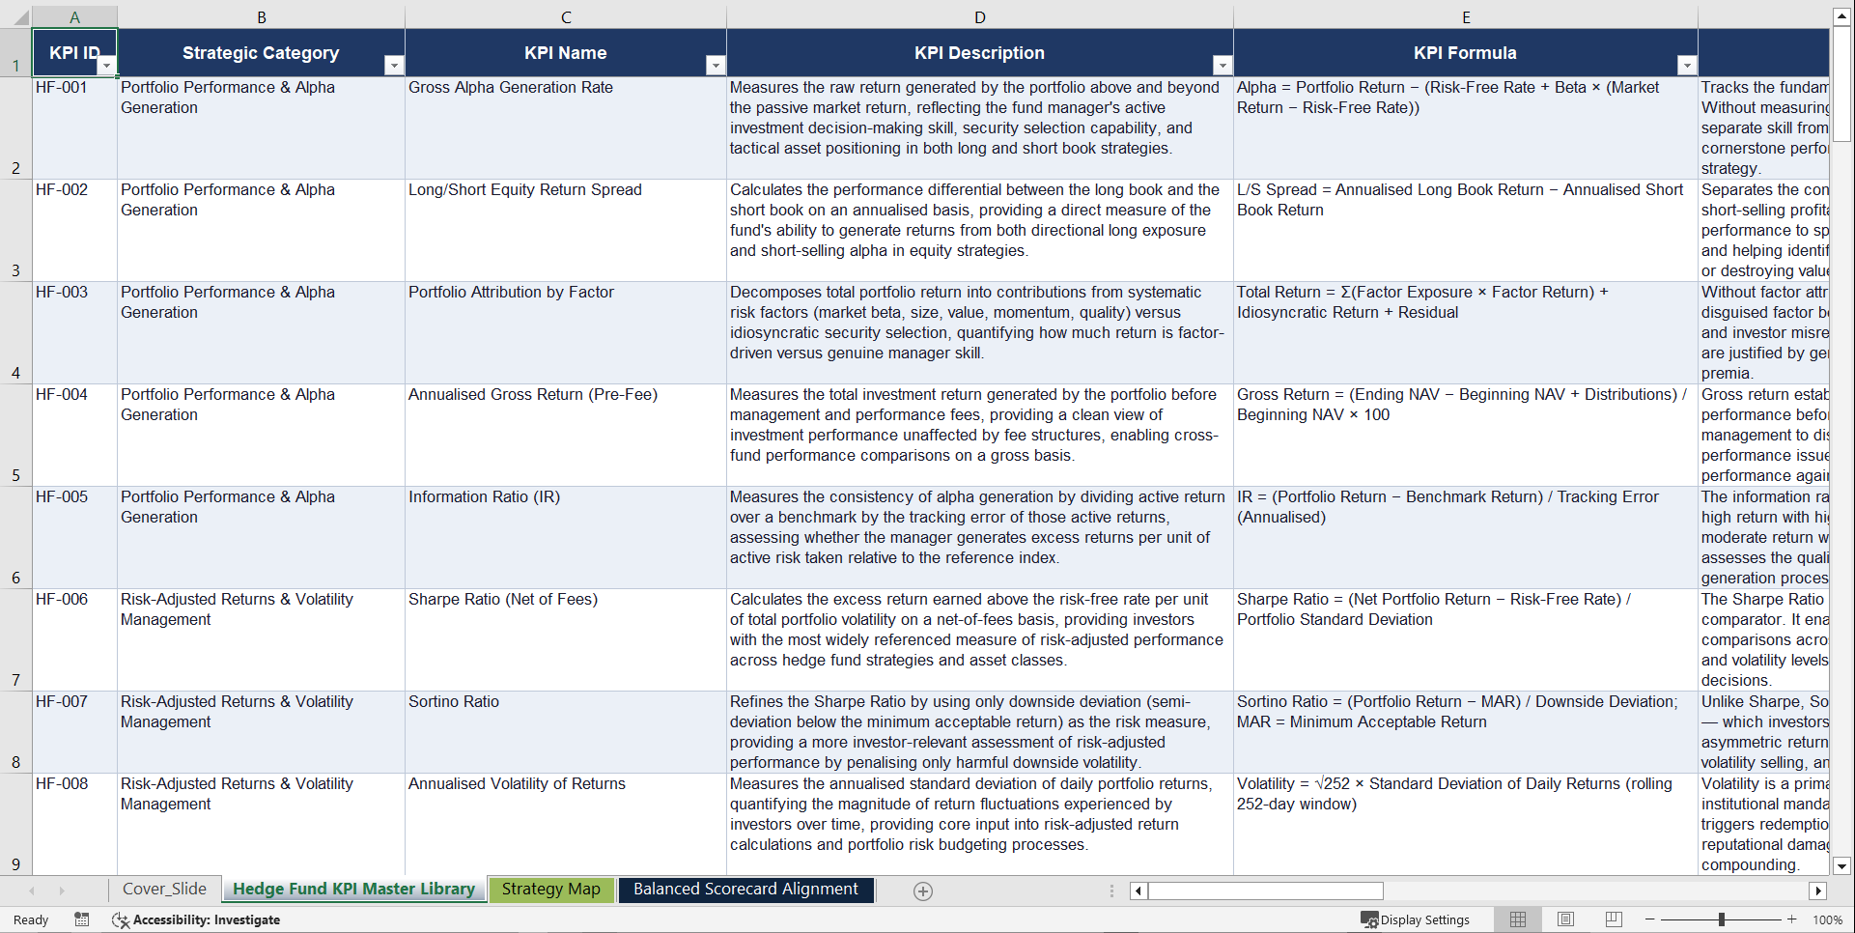
Task: Switch to the Cover_Slide sheet tab
Action: click(164, 890)
